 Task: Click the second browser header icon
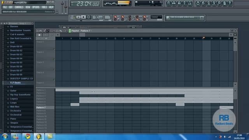(x=4, y=23)
